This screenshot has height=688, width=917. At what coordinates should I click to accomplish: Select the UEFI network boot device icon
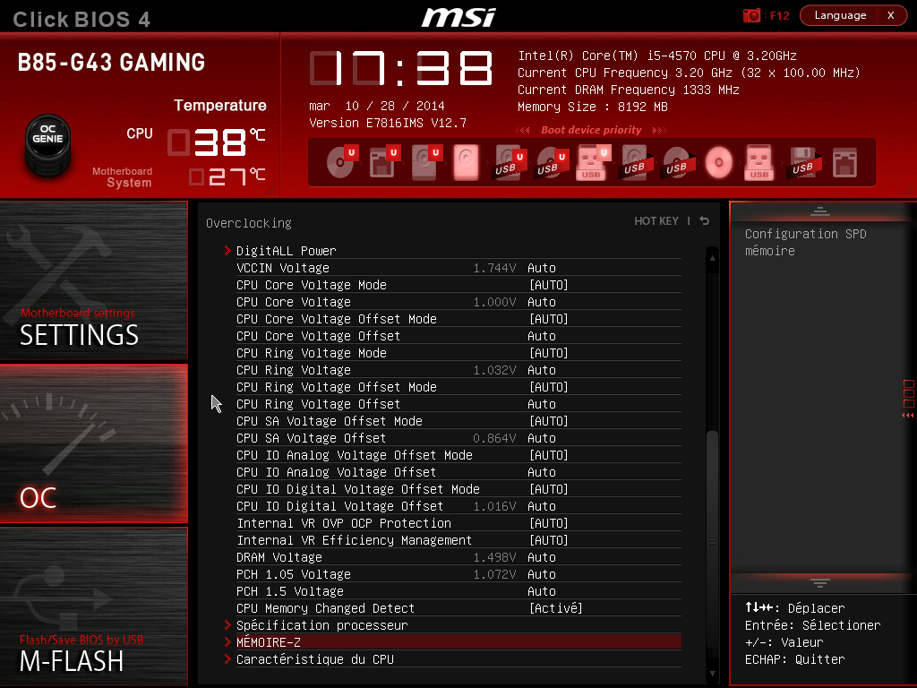383,161
